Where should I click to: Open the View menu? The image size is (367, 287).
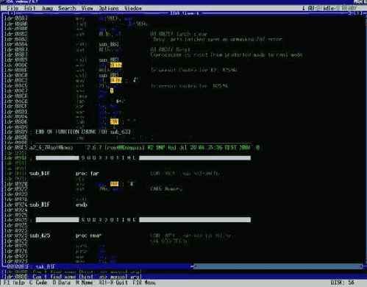click(x=87, y=8)
